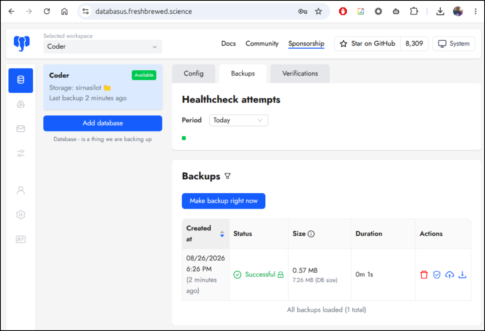Select the Coder database card
This screenshot has height=331, width=485.
point(103,87)
